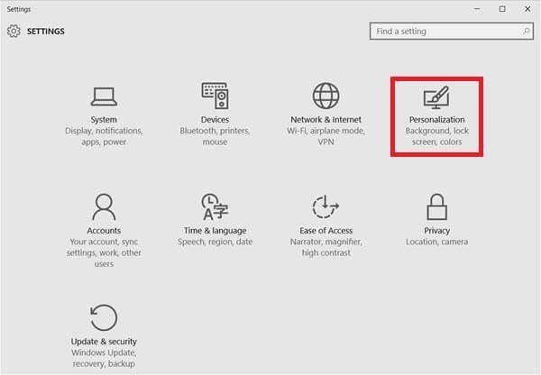
Task: Select the Update & security label
Action: 104,342
